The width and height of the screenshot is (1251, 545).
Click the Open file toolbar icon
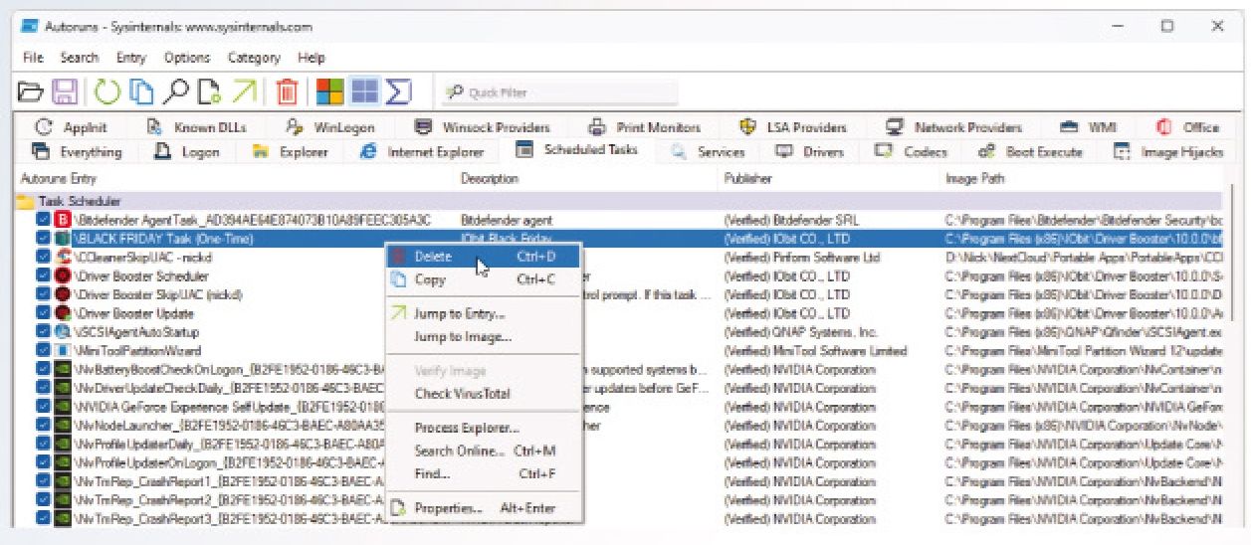pyautogui.click(x=32, y=92)
